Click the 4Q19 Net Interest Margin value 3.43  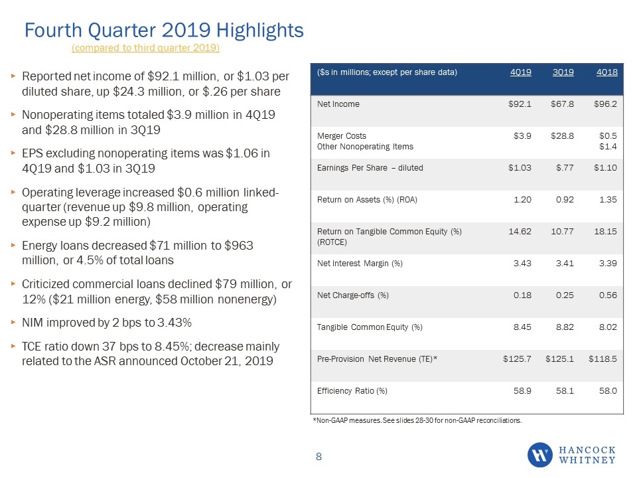coord(522,264)
